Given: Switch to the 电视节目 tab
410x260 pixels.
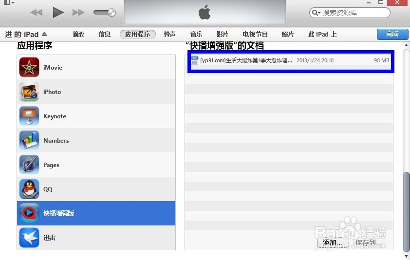Looking at the screenshot, I should click(x=255, y=34).
